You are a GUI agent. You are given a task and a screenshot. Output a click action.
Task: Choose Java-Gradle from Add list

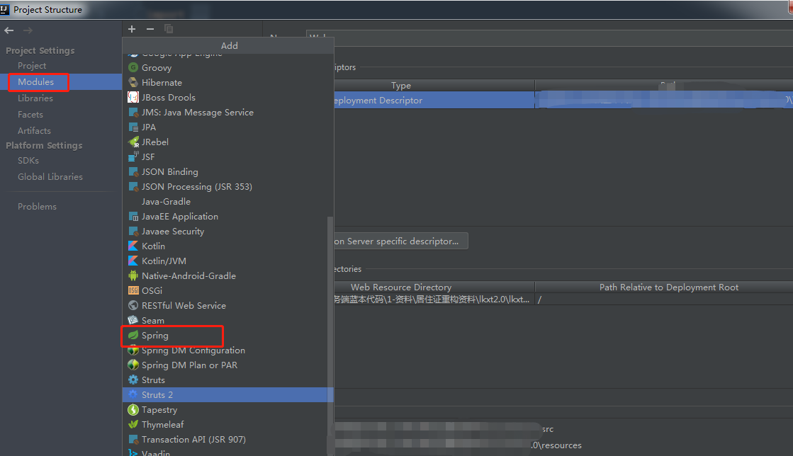(166, 201)
